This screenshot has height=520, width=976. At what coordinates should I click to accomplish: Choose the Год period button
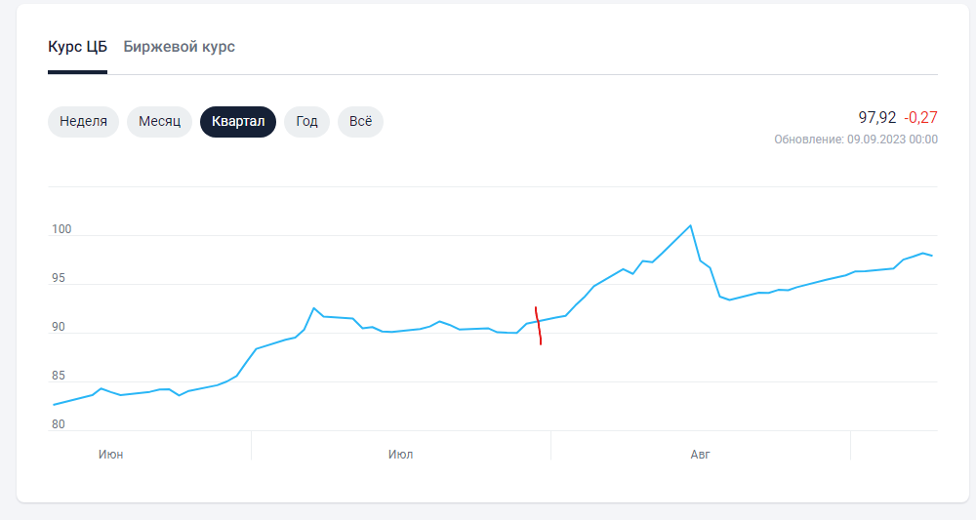pyautogui.click(x=306, y=121)
